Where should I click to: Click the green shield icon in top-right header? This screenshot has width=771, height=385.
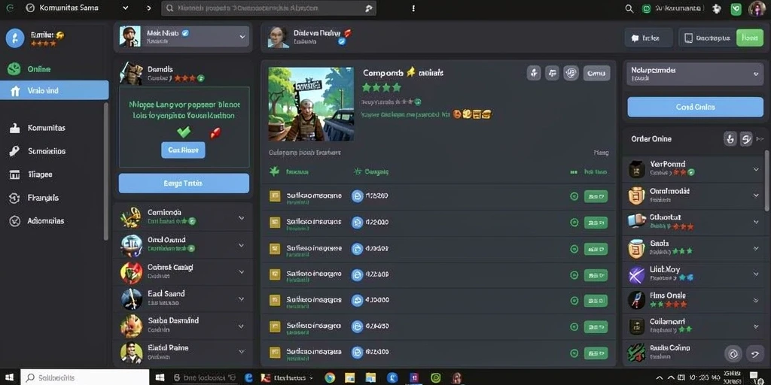pos(736,8)
